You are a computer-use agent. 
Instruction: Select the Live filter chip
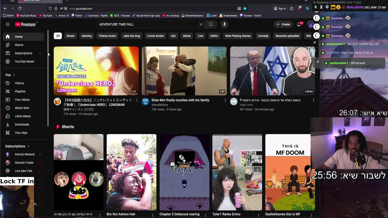coord(200,36)
